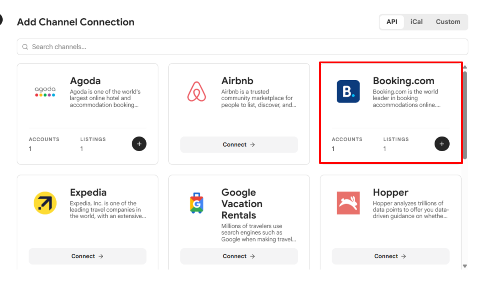Click Agoda's ACCOUNTS label
The height and width of the screenshot is (282, 483).
(44, 139)
